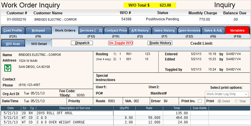Image resolution: width=251 pixels, height=126 pixels.
Task: Click the phone number (619) 123-4567
Action: pos(30,85)
